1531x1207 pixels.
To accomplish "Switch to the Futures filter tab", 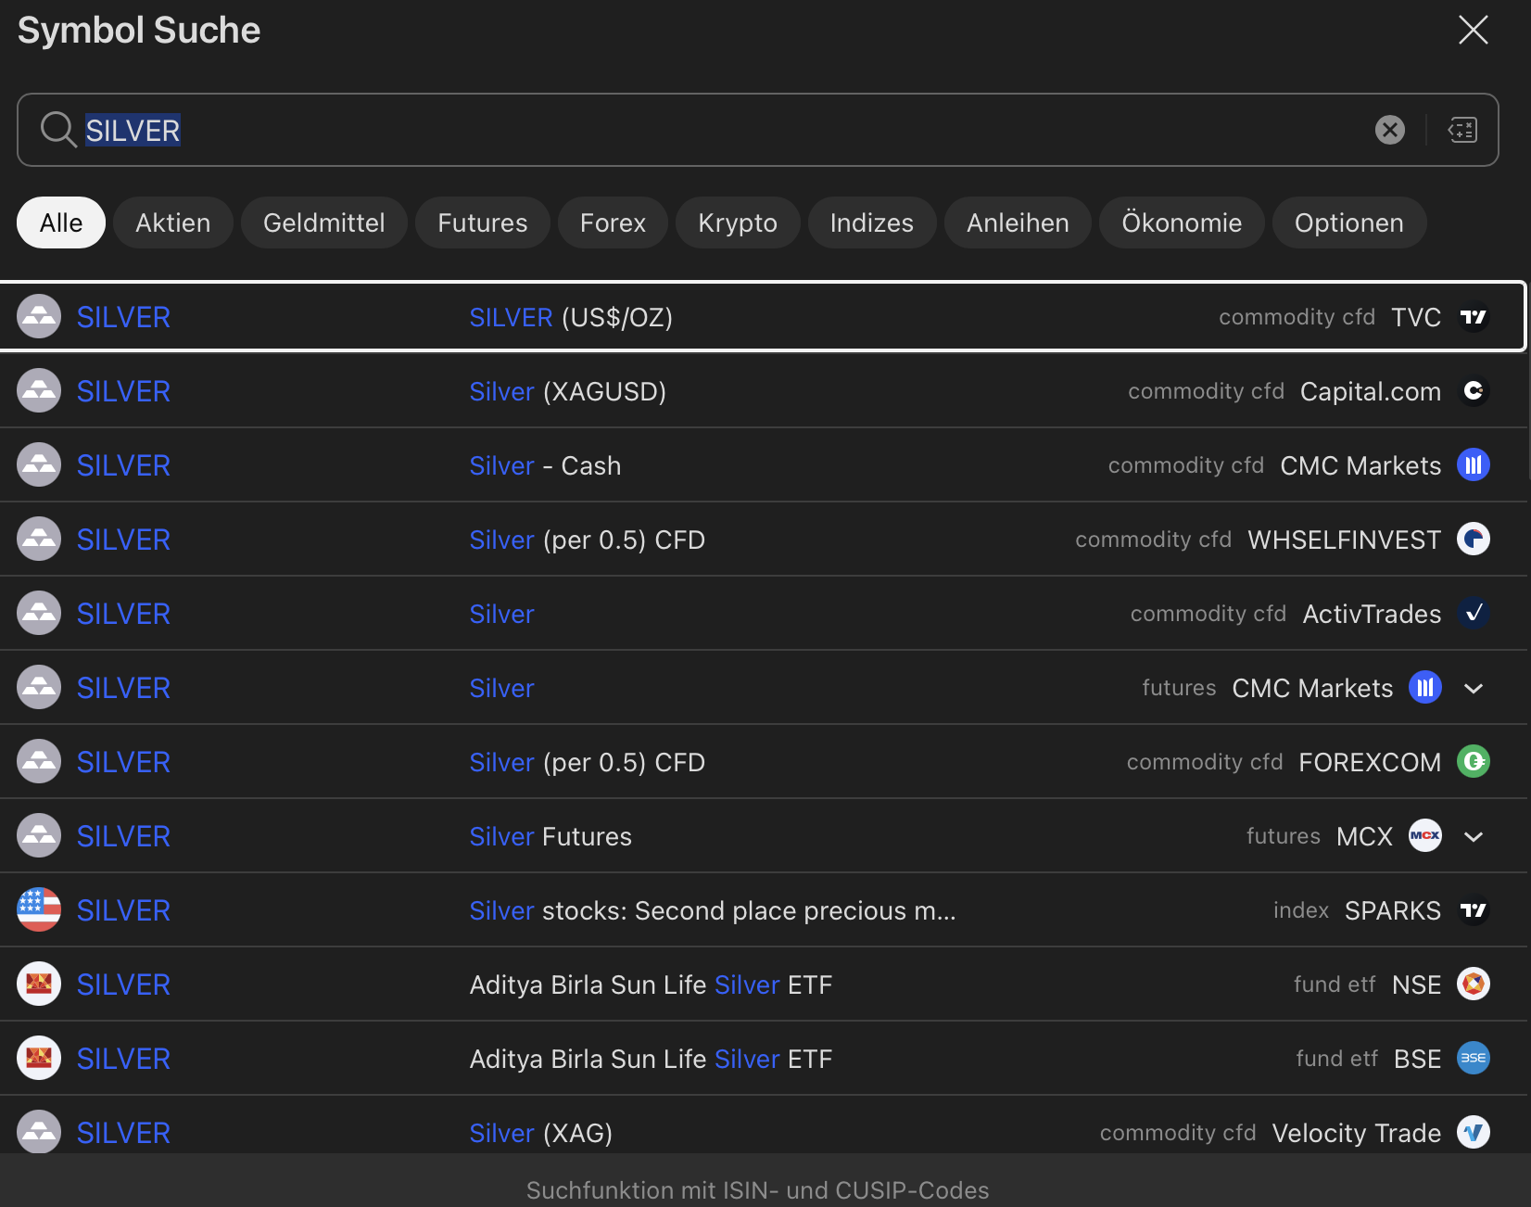I will [x=482, y=222].
